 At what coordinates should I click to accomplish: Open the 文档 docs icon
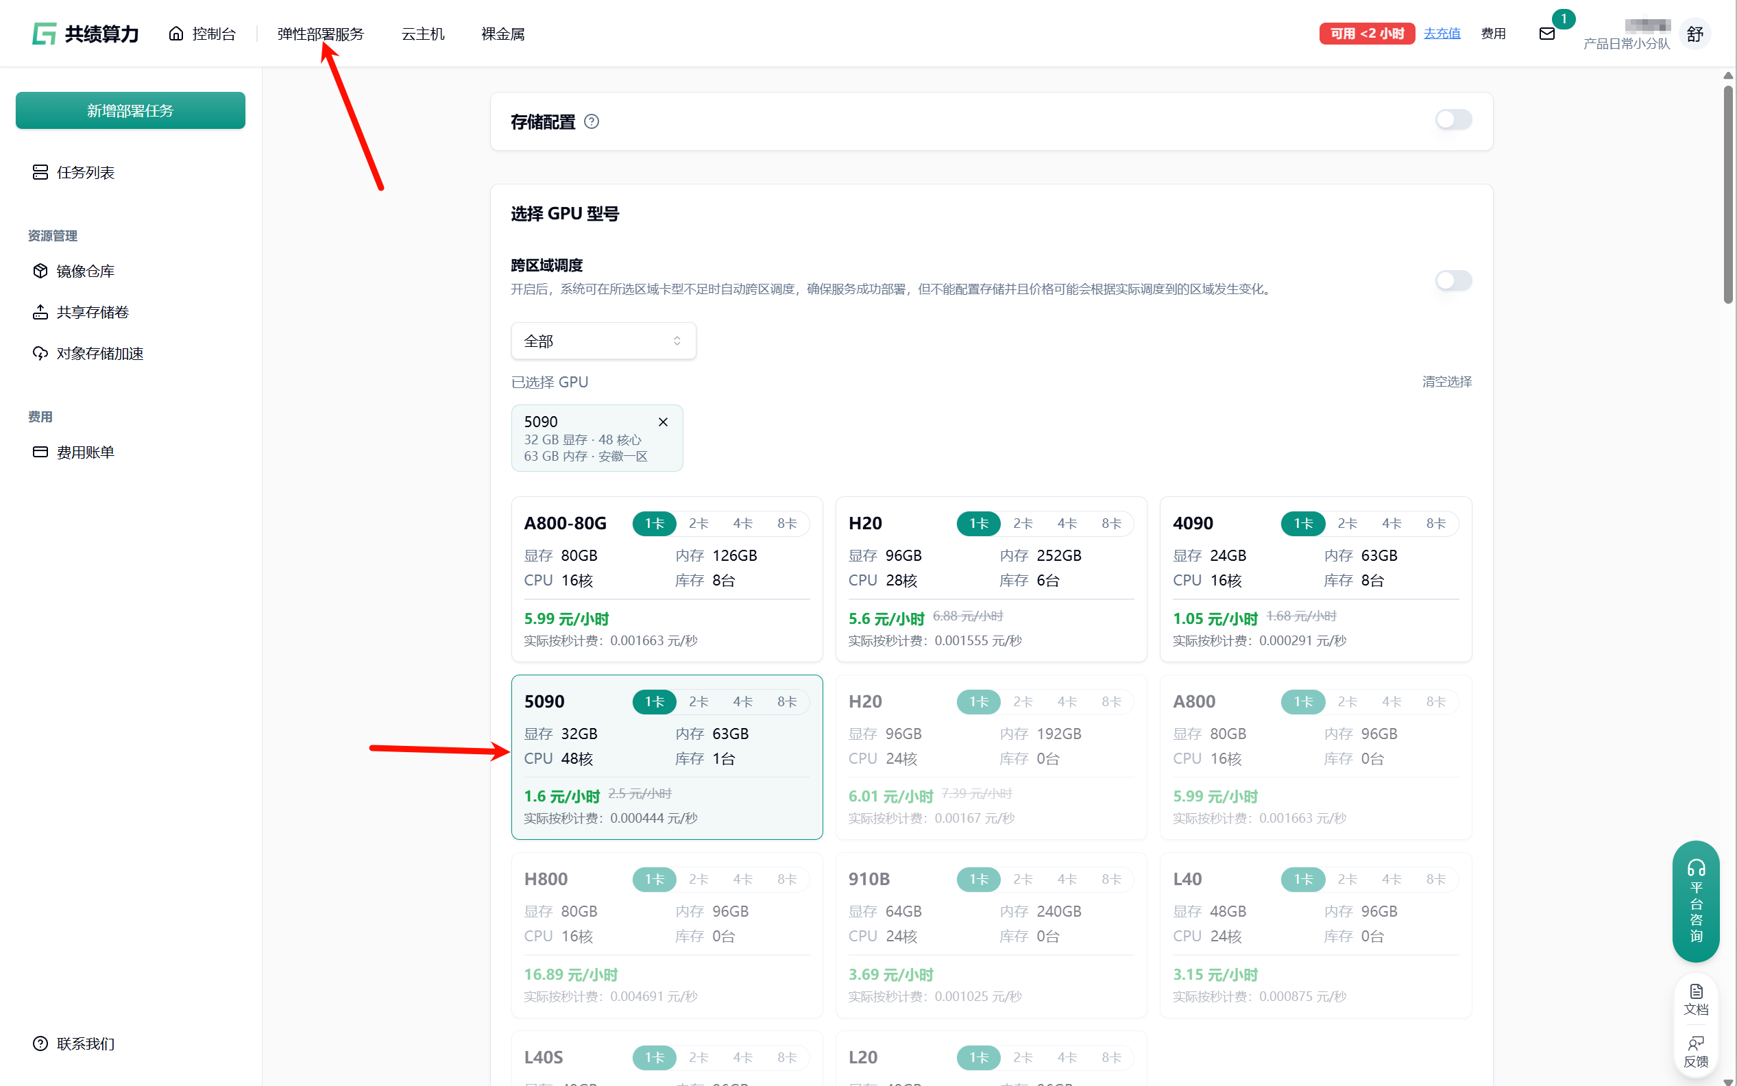(x=1695, y=998)
